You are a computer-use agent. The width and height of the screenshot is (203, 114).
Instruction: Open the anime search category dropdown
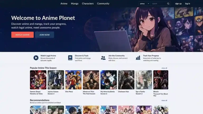coord(144,4)
